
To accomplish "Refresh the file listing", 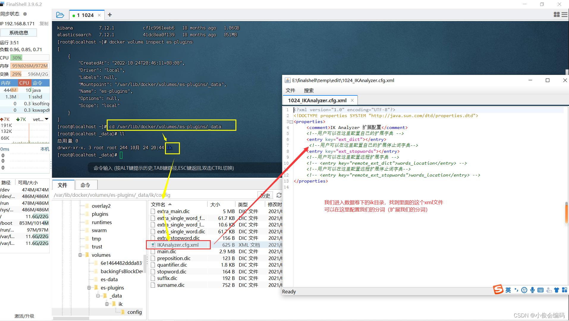I will point(279,195).
